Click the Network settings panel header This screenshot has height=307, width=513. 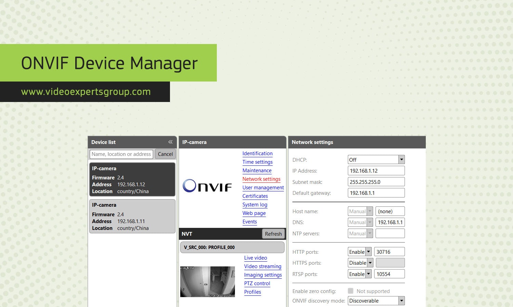357,142
